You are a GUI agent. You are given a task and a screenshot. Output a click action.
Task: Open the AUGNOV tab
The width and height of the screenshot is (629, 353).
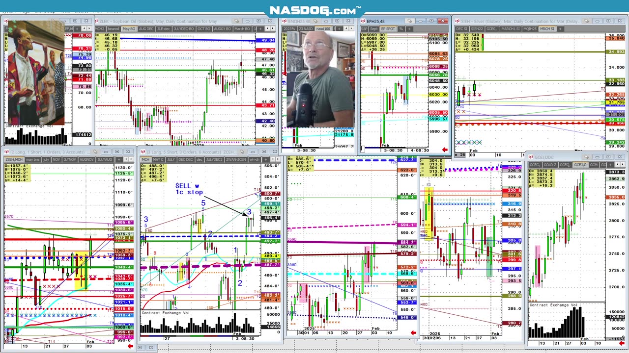pos(87,159)
